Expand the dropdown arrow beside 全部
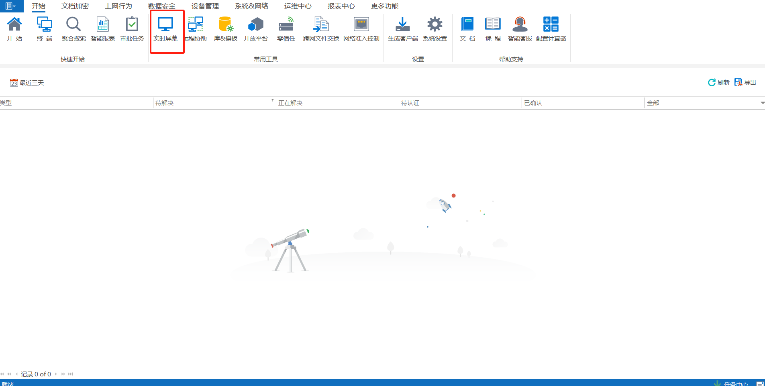 click(x=762, y=103)
